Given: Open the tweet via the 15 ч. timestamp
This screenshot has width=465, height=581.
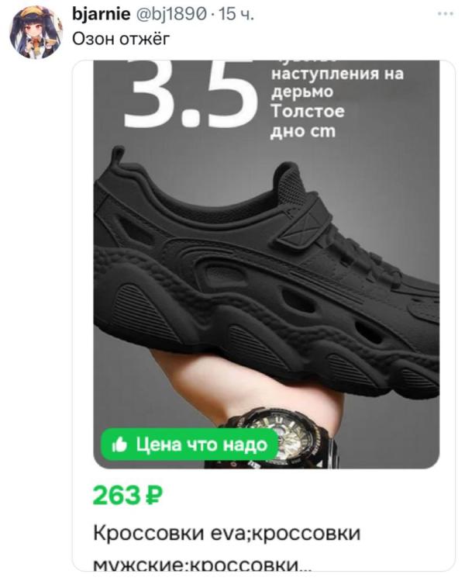Looking at the screenshot, I should coord(236,14).
